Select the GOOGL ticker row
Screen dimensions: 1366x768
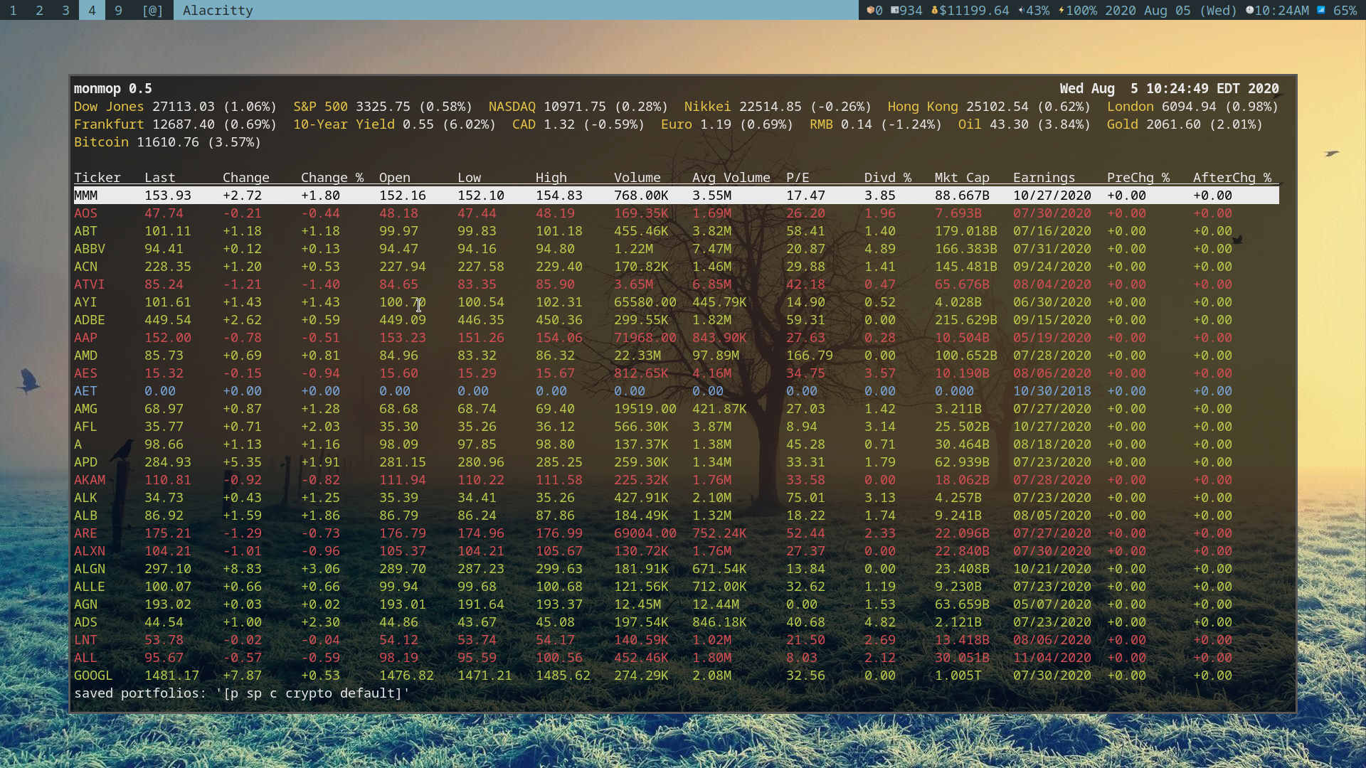(93, 675)
